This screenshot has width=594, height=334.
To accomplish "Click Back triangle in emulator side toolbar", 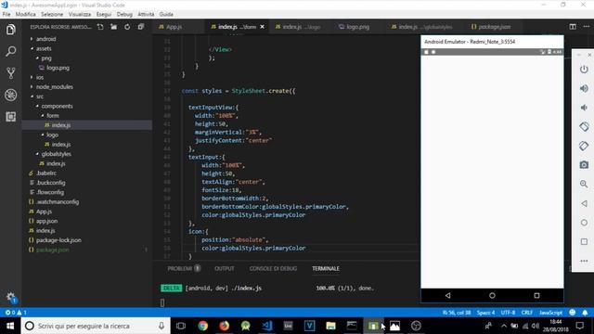I will (584, 203).
